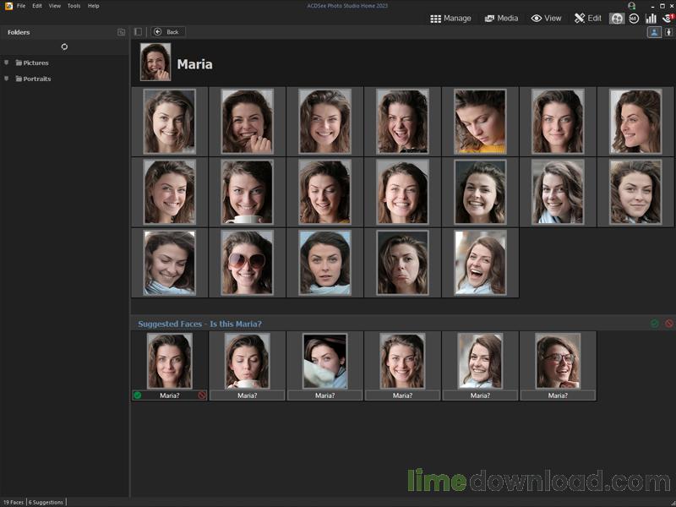Open the Dashboard bar chart icon
Screen dimensions: 676x507
pyautogui.click(x=651, y=18)
